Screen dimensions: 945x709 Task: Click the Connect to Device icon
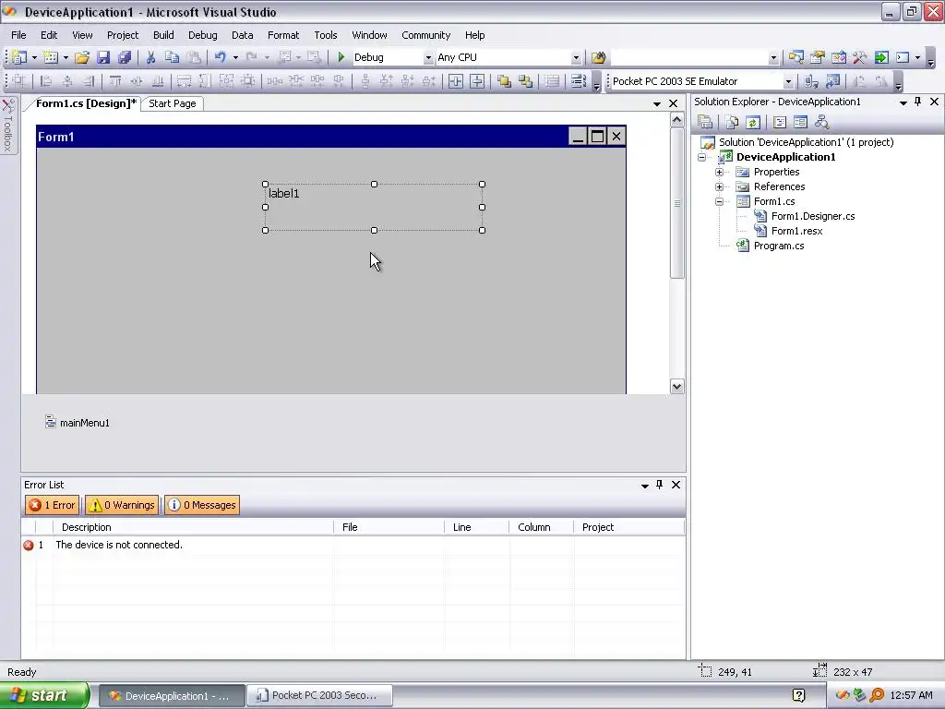click(811, 81)
